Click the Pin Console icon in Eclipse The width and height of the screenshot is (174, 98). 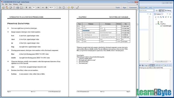tap(157, 65)
